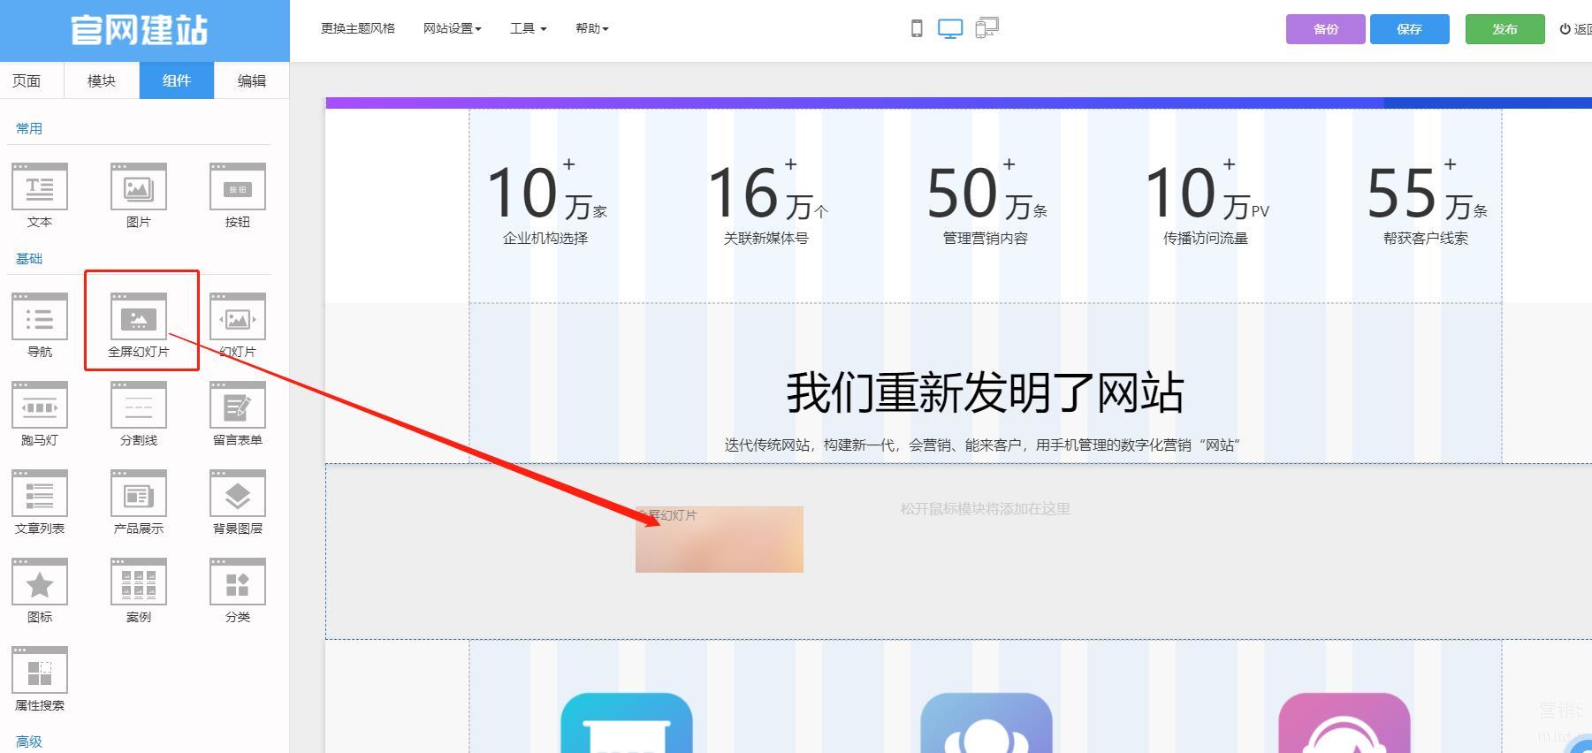Click the blue 保存 save button
Viewport: 1592px width, 753px height.
tap(1409, 29)
